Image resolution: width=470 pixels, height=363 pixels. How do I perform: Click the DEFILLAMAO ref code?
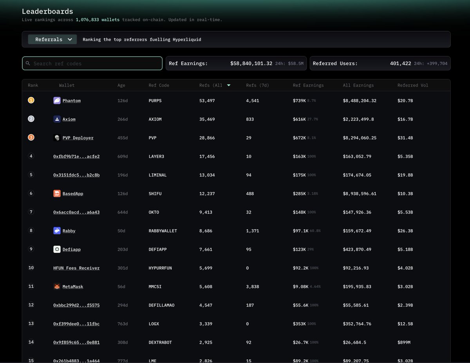tap(161, 305)
